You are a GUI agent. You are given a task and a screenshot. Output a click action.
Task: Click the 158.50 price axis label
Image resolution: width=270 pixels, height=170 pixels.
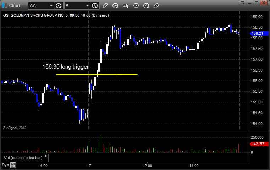click(x=257, y=27)
